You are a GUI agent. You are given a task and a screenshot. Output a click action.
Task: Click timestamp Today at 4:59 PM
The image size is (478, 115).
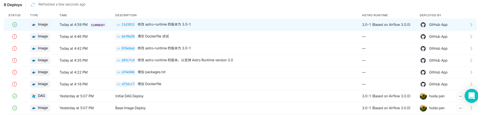[73, 25]
